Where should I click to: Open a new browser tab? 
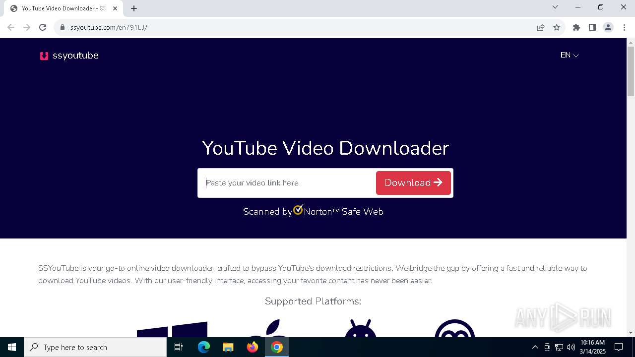click(134, 8)
